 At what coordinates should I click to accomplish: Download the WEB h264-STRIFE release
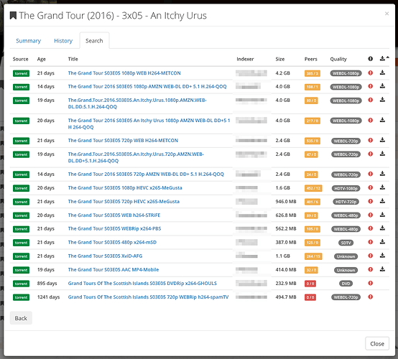tap(382, 215)
